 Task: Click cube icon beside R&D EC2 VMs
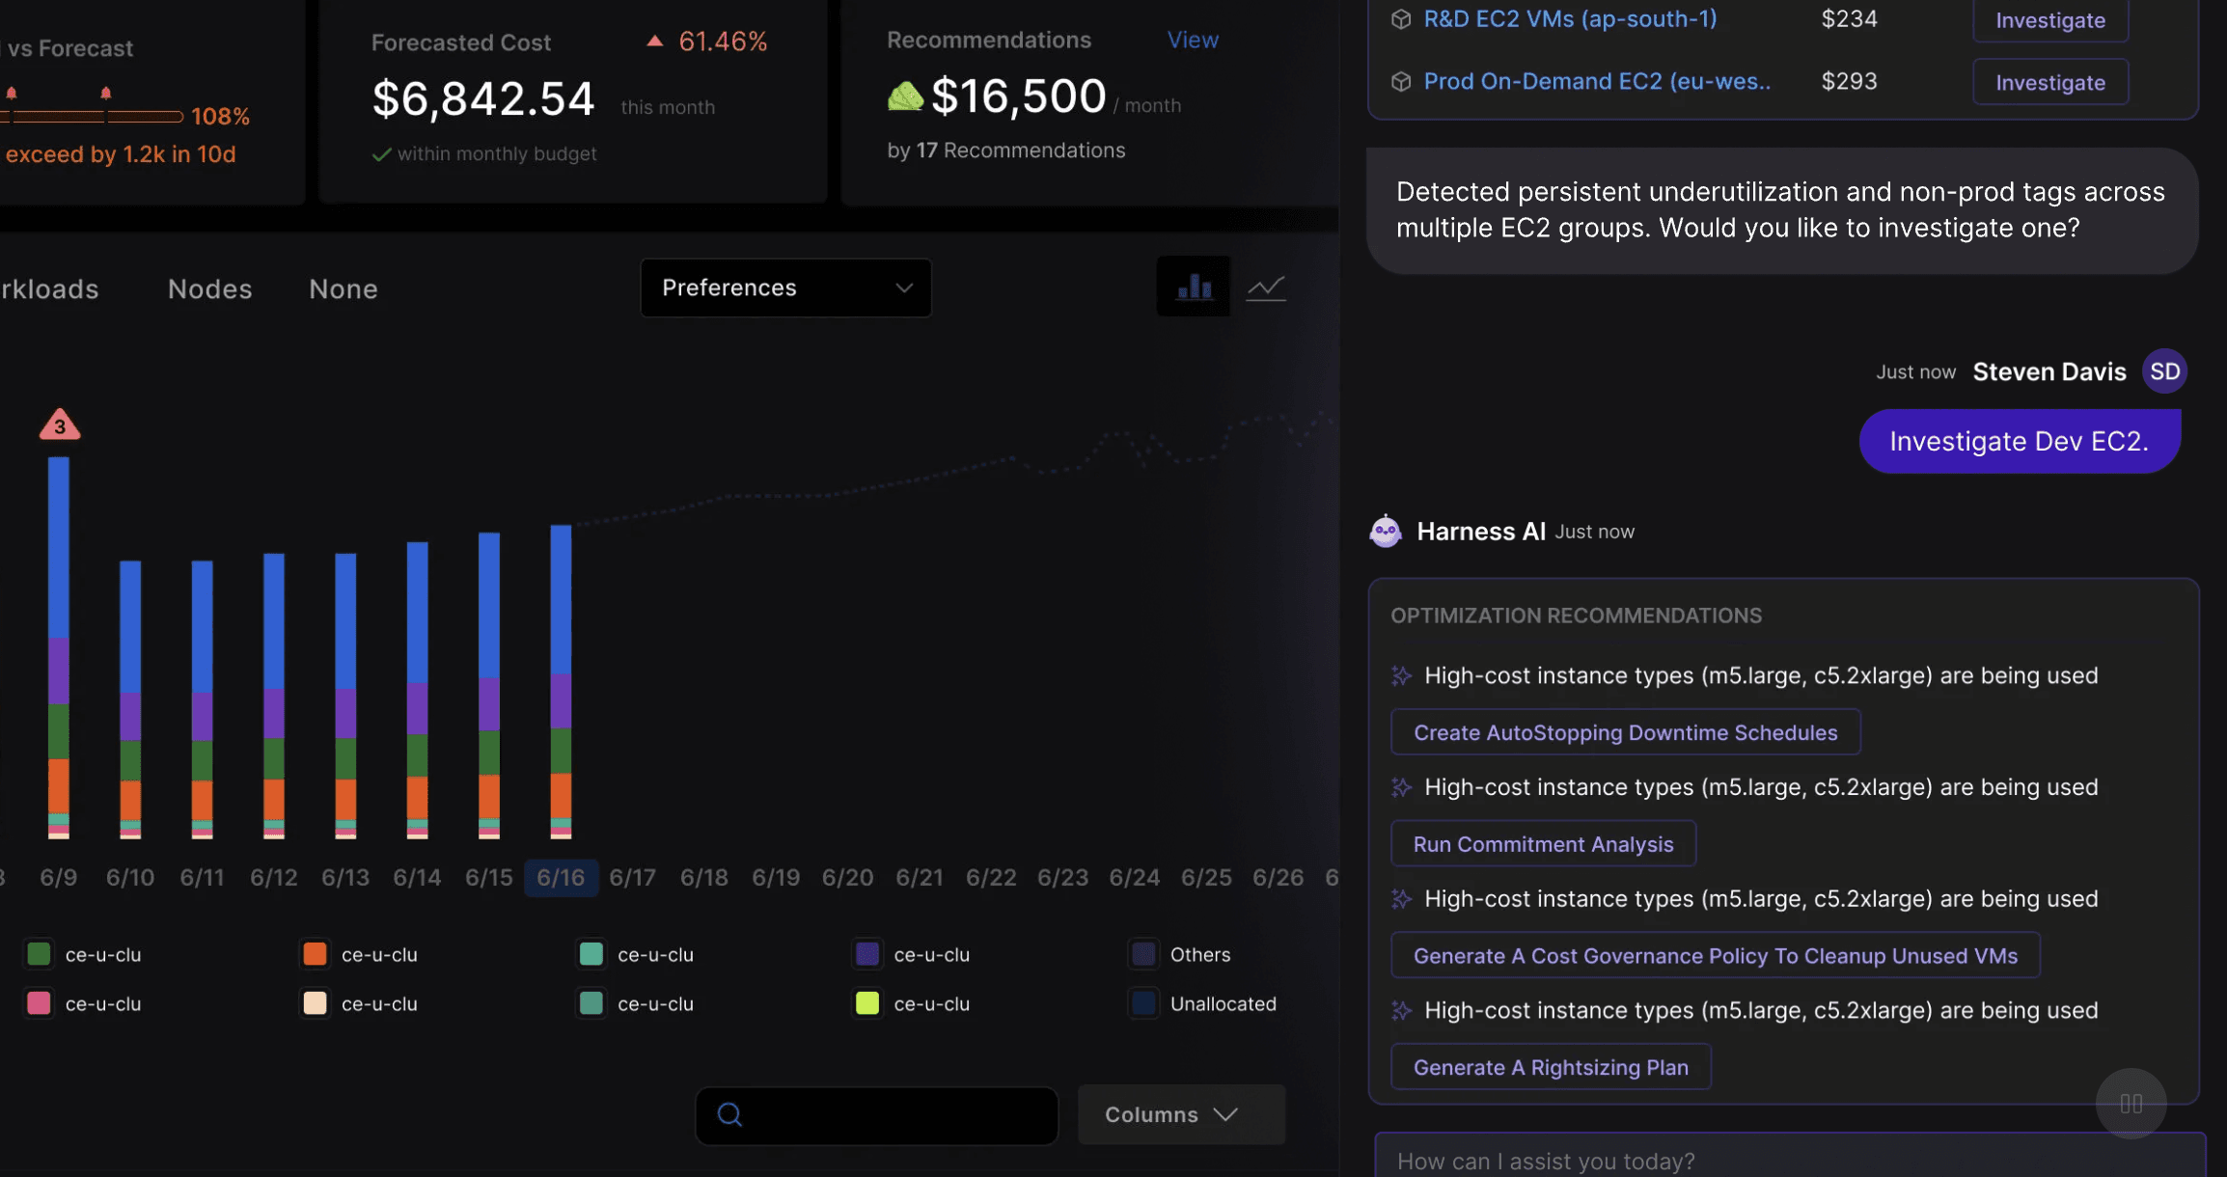[x=1401, y=19]
